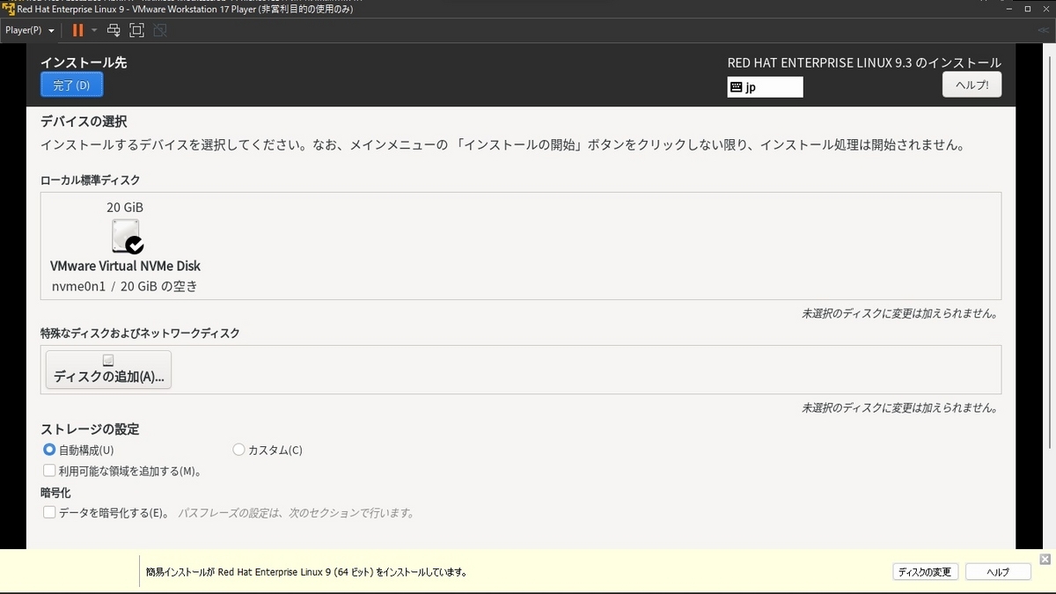Click the ヘルプ button in bottom bar
Image resolution: width=1056 pixels, height=594 pixels.
(998, 572)
